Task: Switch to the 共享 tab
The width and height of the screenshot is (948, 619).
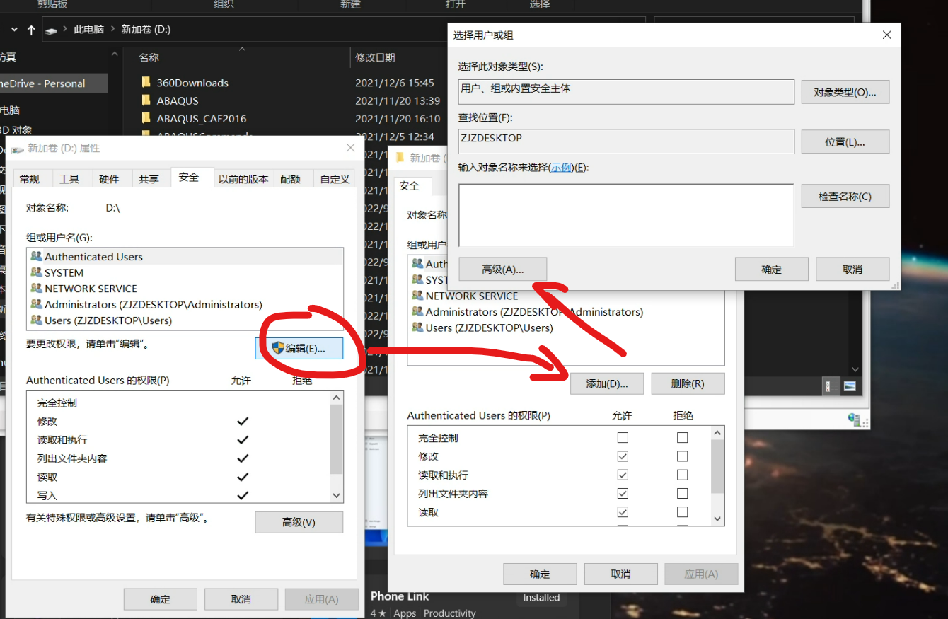Action: click(x=149, y=179)
